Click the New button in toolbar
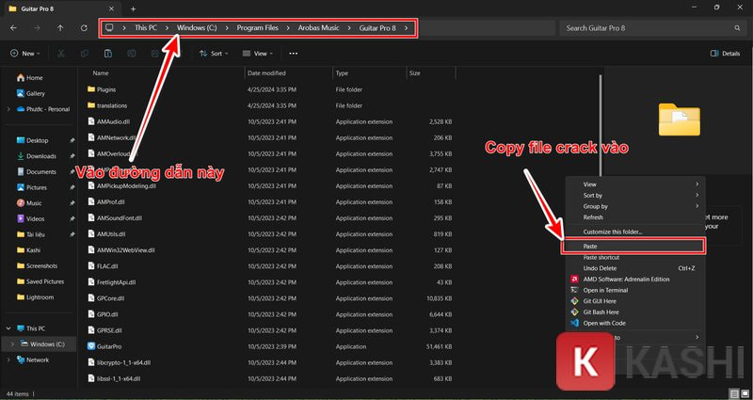 [26, 54]
